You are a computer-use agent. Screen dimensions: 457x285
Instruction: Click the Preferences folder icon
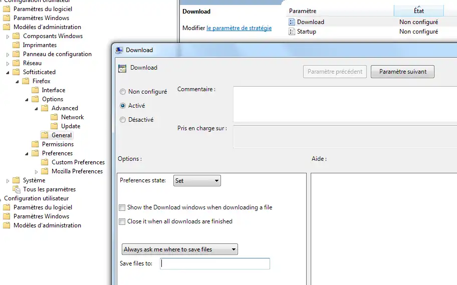35,153
